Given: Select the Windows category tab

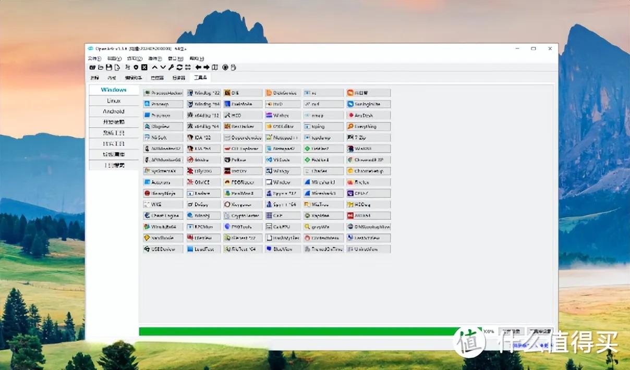Looking at the screenshot, I should coord(114,90).
